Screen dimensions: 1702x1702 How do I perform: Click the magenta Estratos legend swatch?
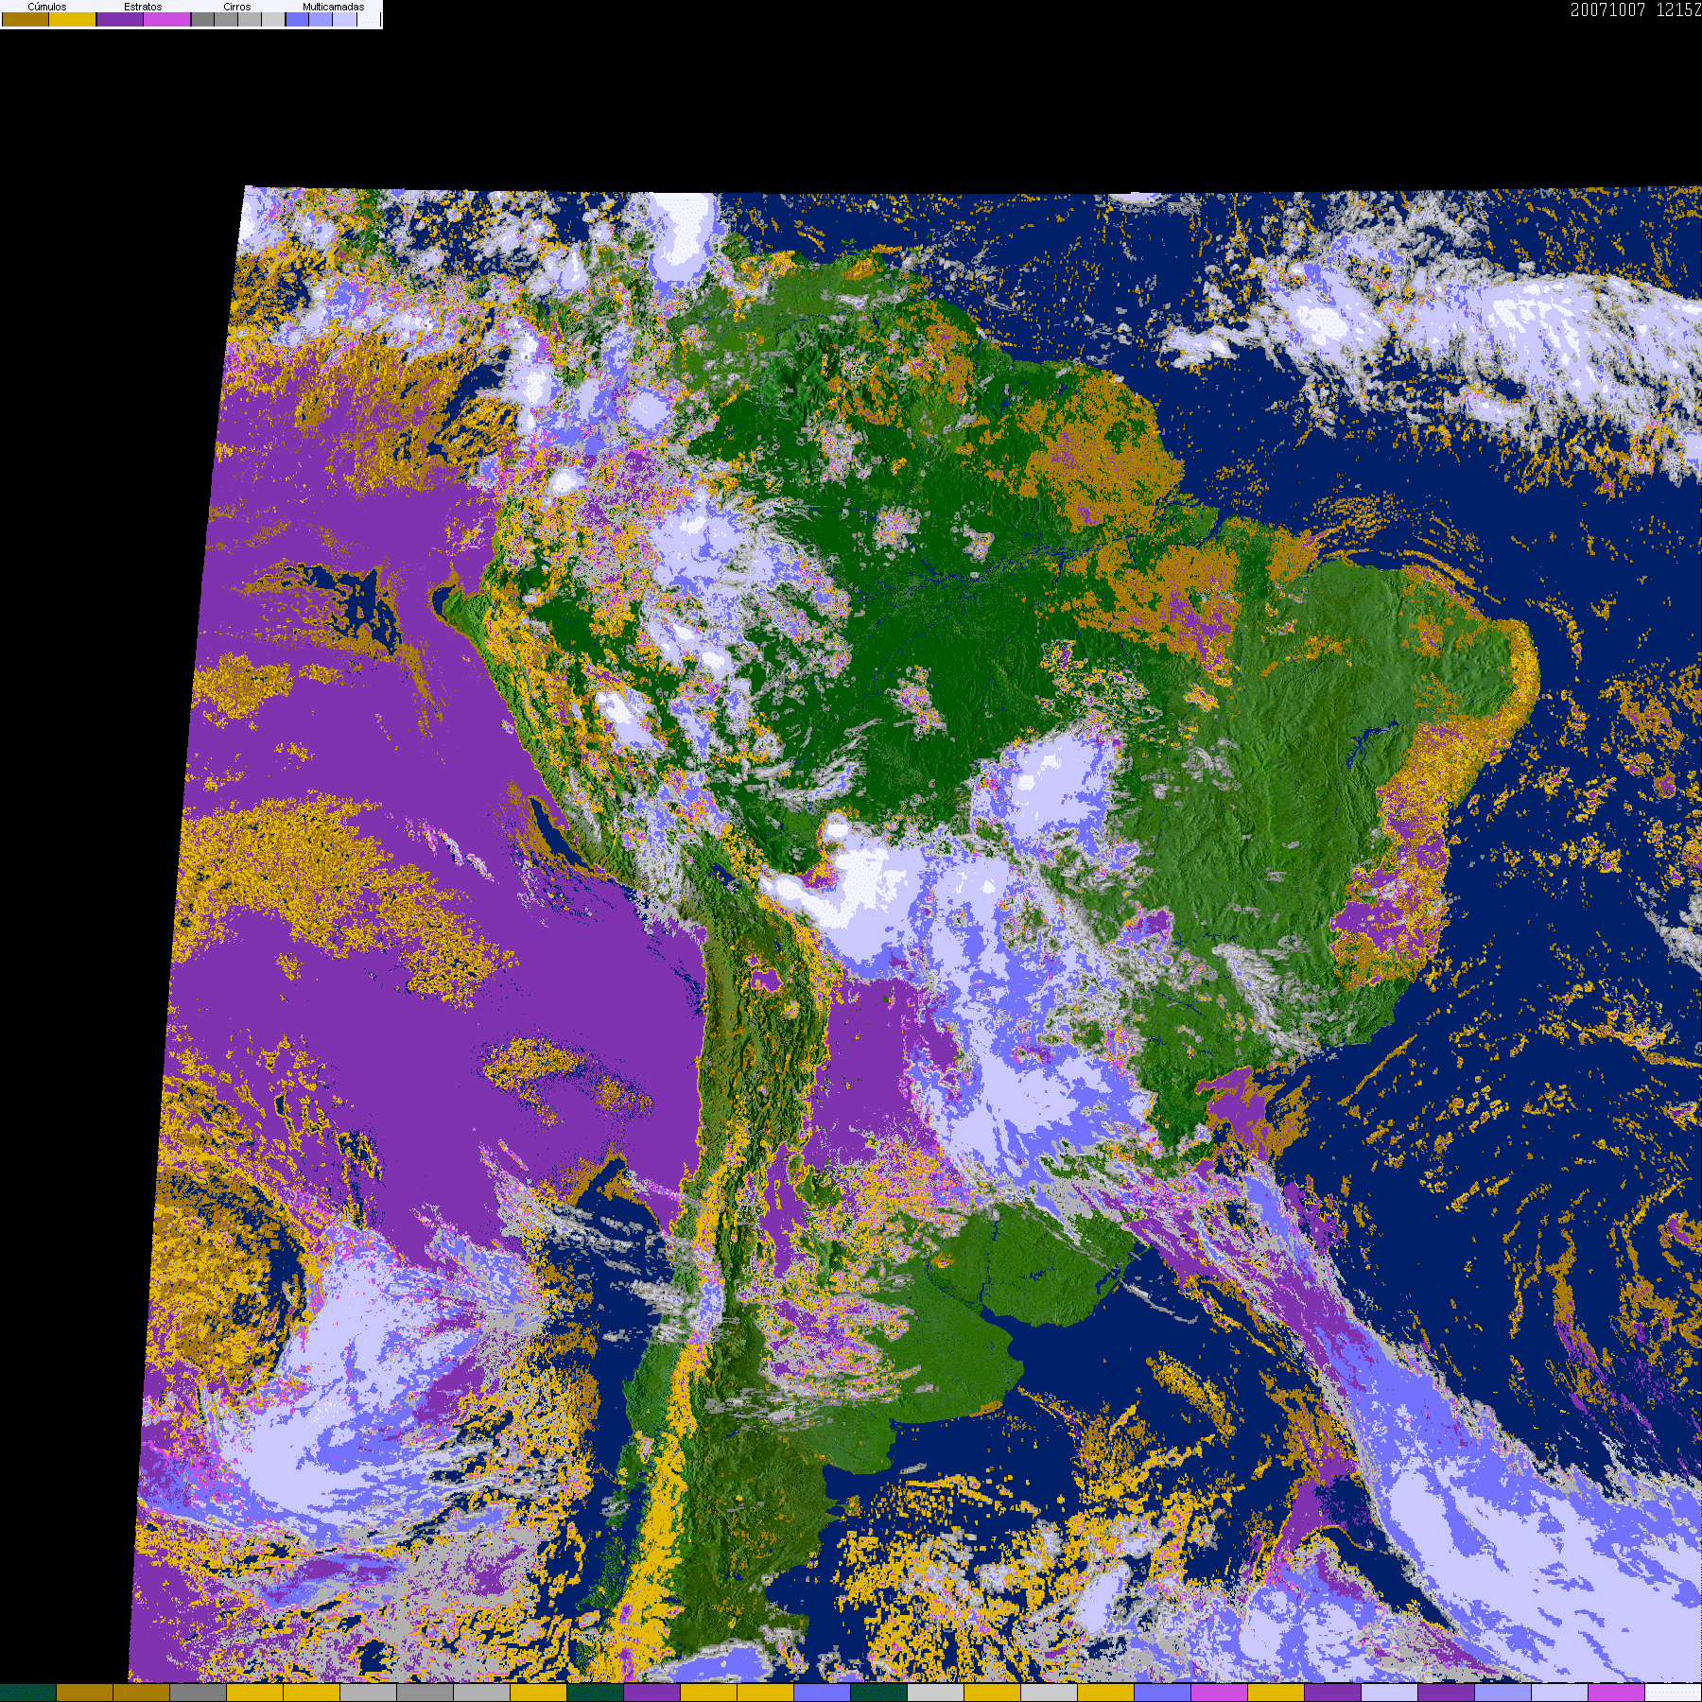[x=166, y=19]
